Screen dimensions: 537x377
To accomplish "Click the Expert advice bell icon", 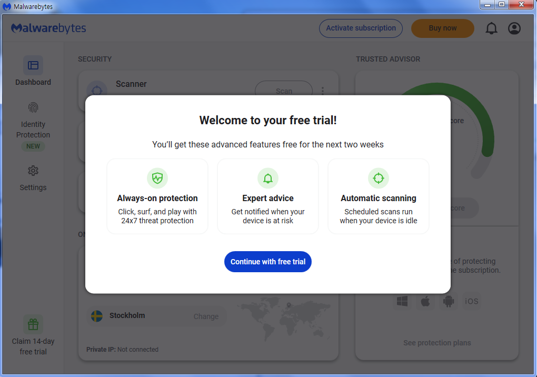I will click(268, 178).
